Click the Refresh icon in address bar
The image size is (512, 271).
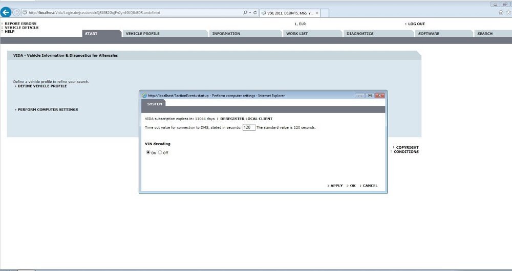point(255,12)
